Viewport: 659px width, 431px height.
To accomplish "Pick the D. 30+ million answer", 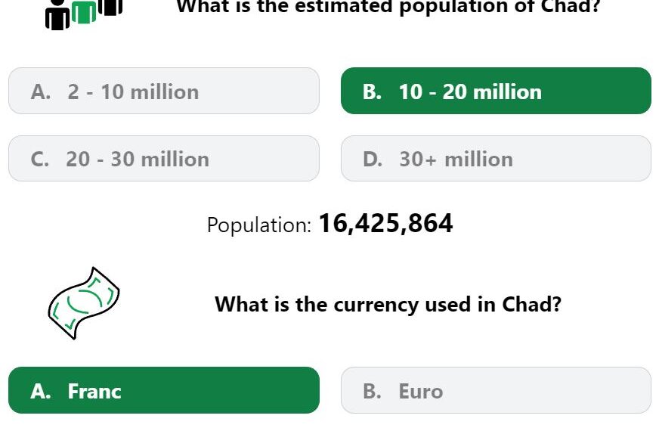I will (496, 159).
